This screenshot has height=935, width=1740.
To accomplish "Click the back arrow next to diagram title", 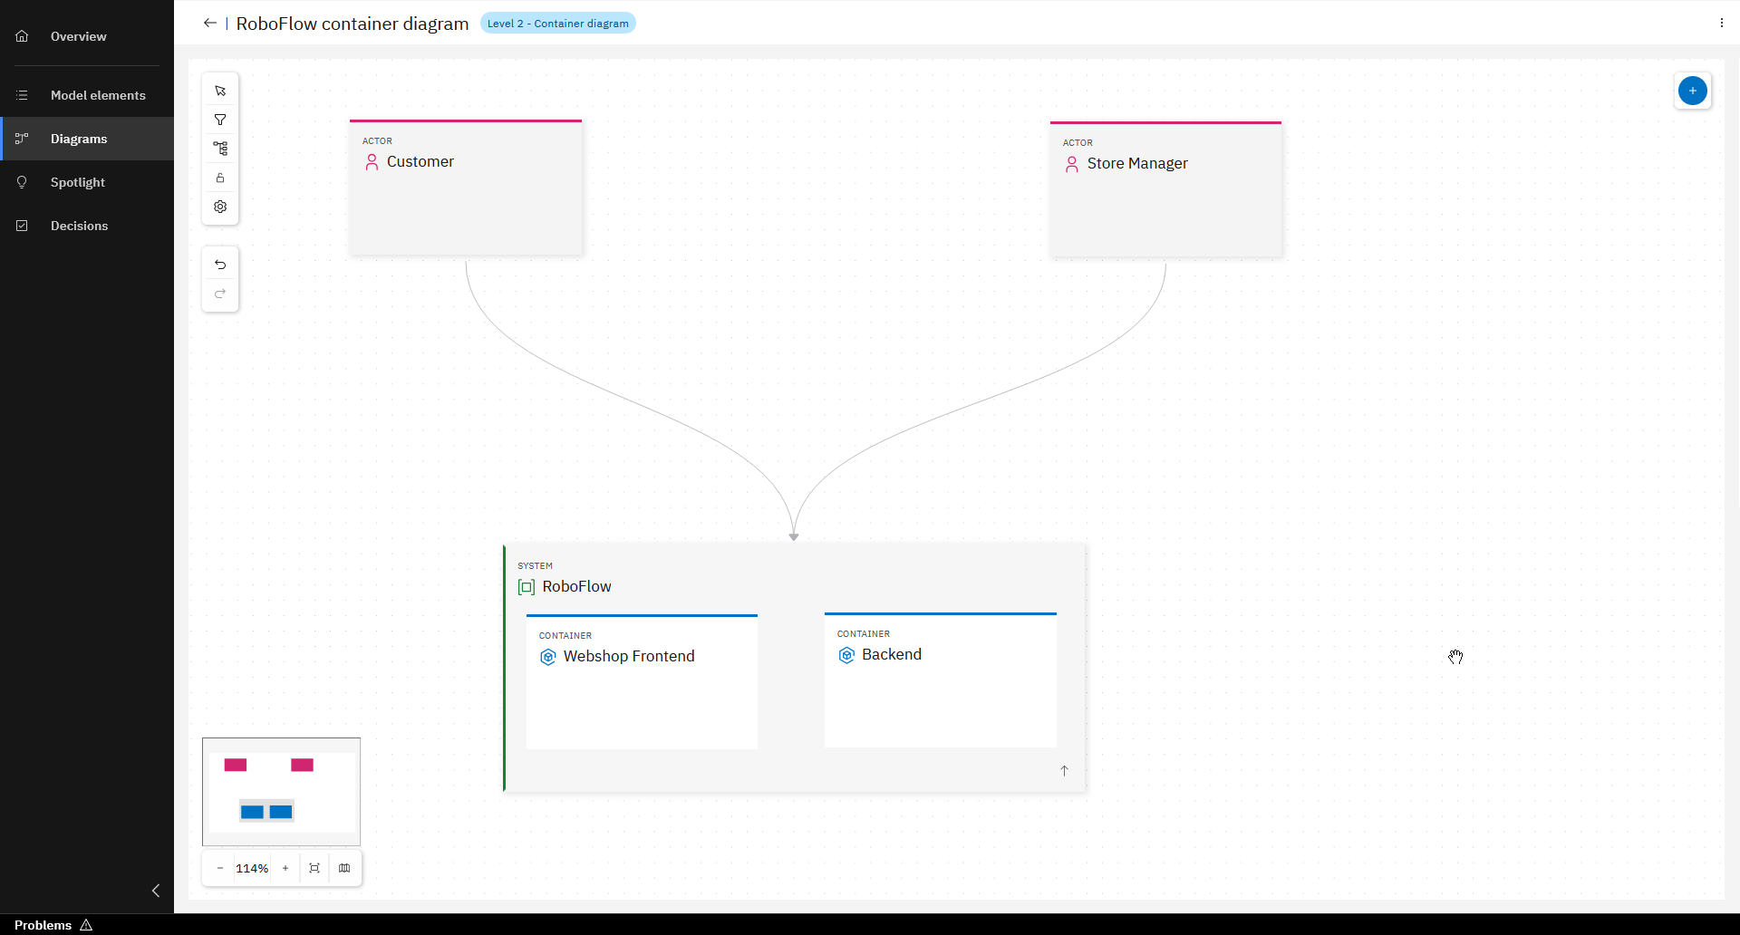I will [209, 23].
